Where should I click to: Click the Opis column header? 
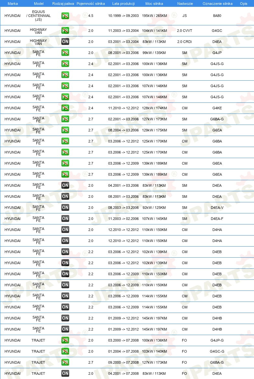(244, 4)
